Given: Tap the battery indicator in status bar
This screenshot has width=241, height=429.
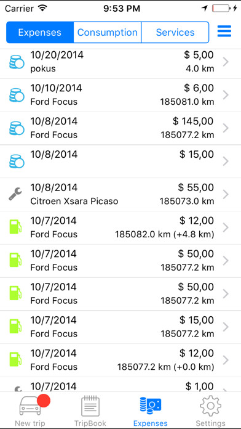Looking at the screenshot, I should click(x=220, y=8).
